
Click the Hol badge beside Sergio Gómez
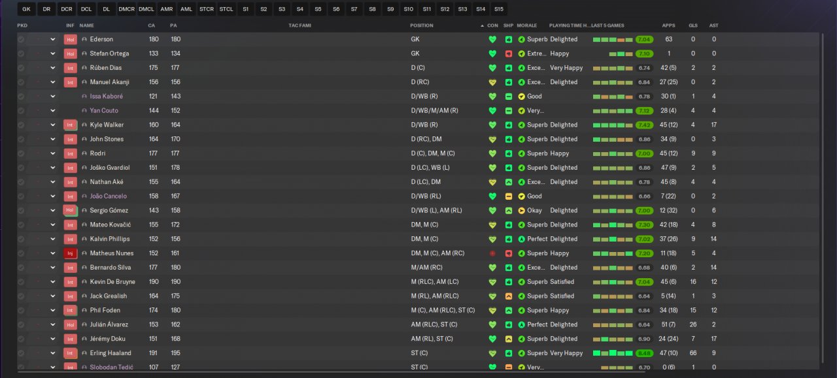click(71, 210)
